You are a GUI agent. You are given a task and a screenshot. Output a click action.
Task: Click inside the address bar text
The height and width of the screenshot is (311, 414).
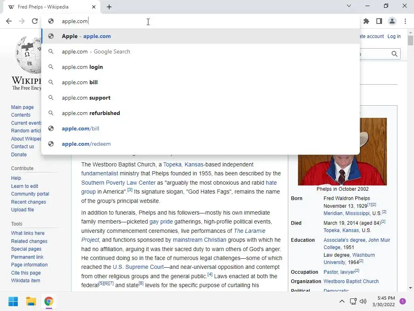point(75,21)
